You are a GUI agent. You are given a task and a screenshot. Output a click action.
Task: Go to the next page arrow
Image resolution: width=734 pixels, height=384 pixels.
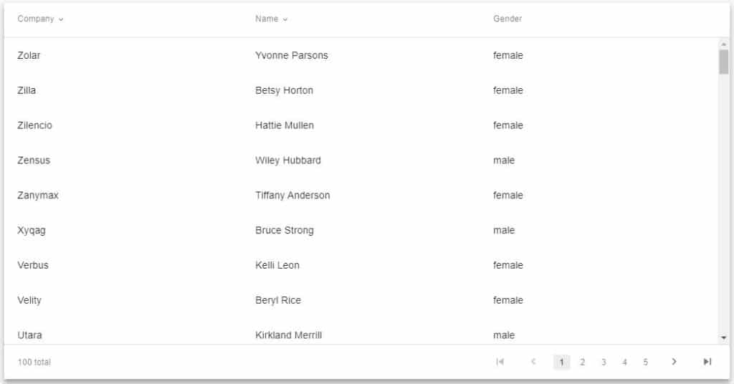coord(674,362)
